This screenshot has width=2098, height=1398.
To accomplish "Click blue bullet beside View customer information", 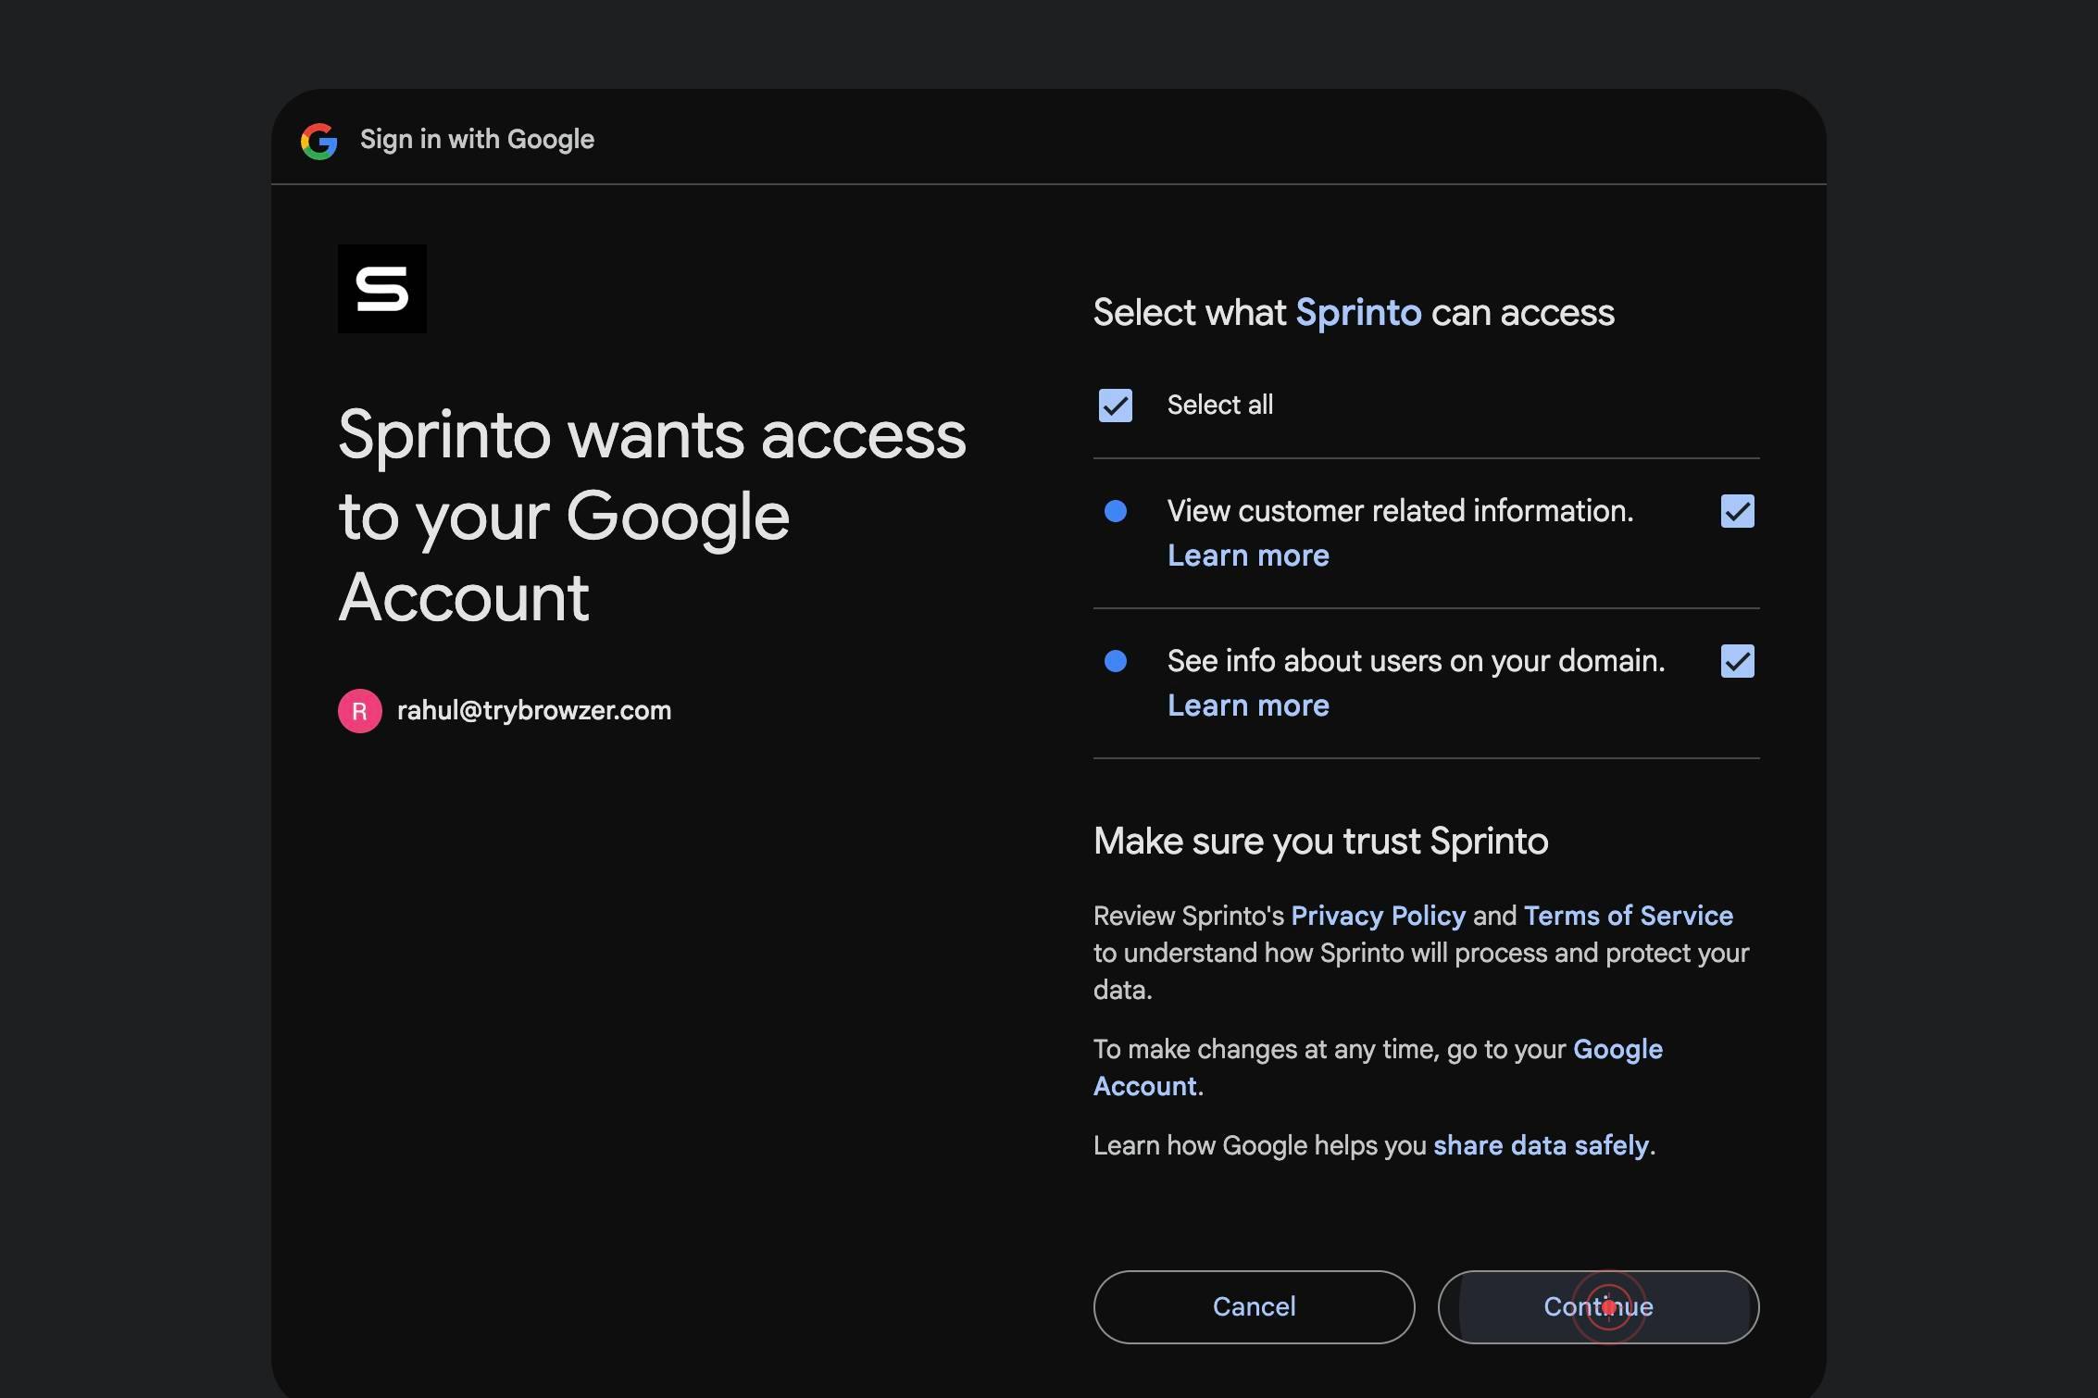I will 1116,511.
